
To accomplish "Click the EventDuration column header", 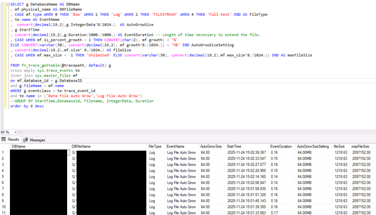I will pos(281,146).
